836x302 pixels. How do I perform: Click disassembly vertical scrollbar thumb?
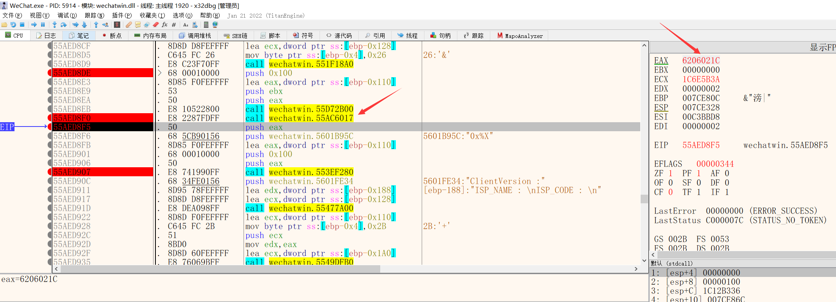coord(644,199)
